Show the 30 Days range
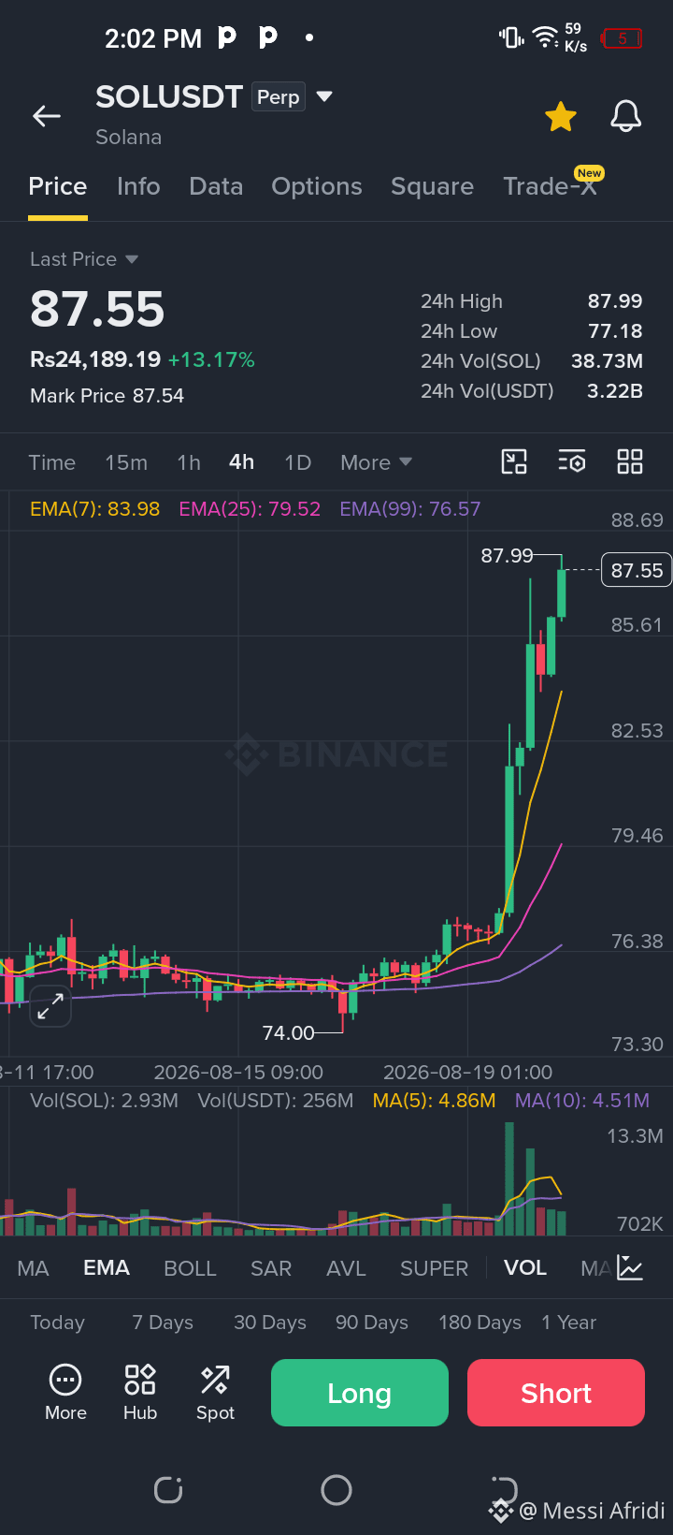This screenshot has width=673, height=1535. (x=270, y=1323)
